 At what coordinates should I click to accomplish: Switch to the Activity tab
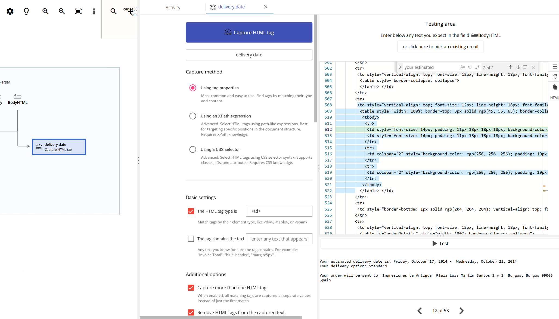pyautogui.click(x=173, y=7)
